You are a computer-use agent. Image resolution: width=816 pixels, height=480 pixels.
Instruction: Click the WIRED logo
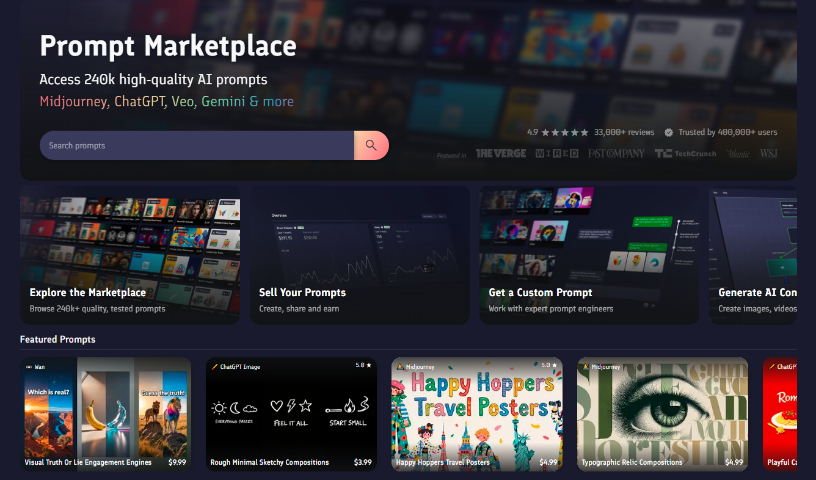[x=557, y=154]
